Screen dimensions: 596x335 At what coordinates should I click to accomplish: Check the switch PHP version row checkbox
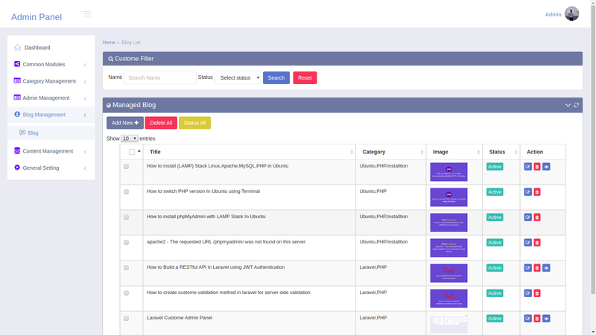[x=126, y=192]
